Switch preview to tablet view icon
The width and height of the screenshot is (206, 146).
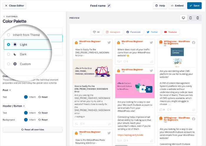pyautogui.click(x=190, y=18)
